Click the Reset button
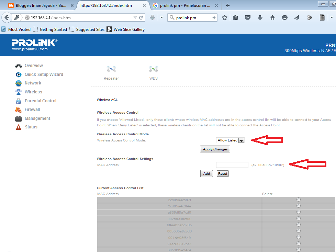The image size is (336, 252). pyautogui.click(x=223, y=174)
